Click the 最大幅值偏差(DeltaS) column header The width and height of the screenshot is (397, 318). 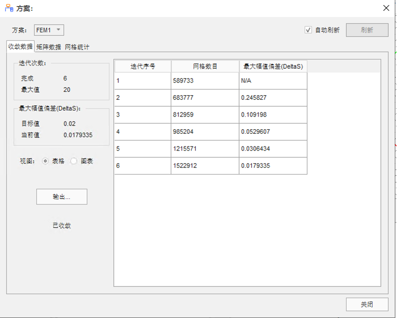click(273, 66)
